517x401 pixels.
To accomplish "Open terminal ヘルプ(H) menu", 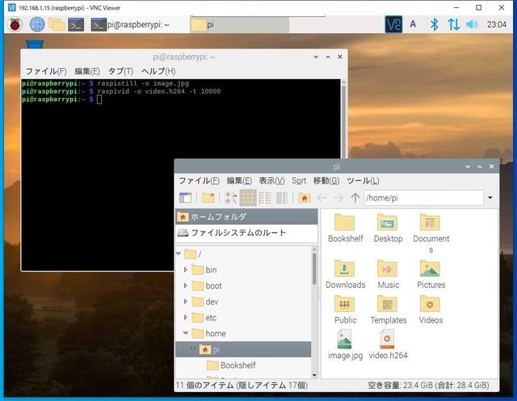I will tap(158, 71).
